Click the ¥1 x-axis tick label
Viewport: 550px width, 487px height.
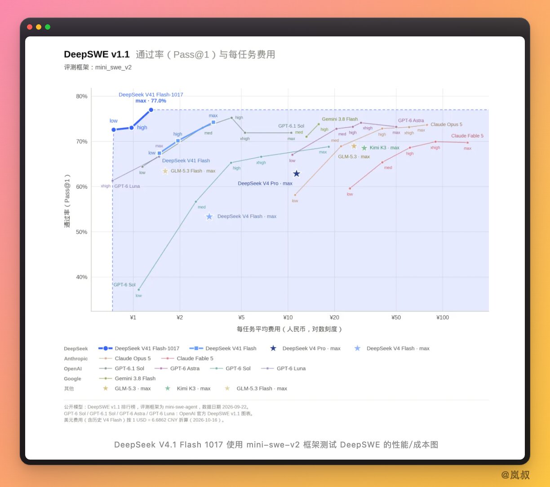[133, 318]
